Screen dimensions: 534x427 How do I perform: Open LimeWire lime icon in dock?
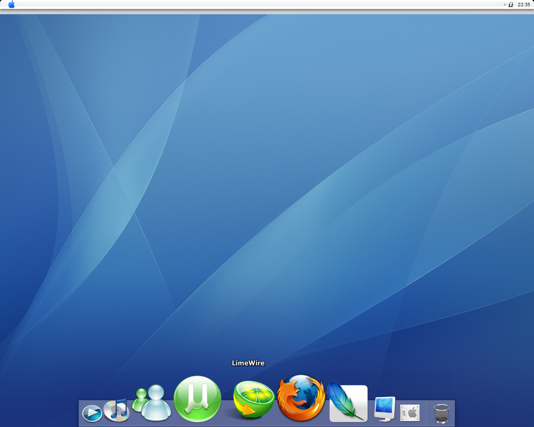click(254, 399)
